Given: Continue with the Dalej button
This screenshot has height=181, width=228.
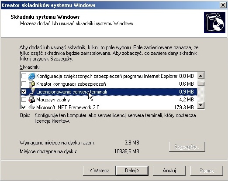Looking at the screenshot, I should (132, 171).
